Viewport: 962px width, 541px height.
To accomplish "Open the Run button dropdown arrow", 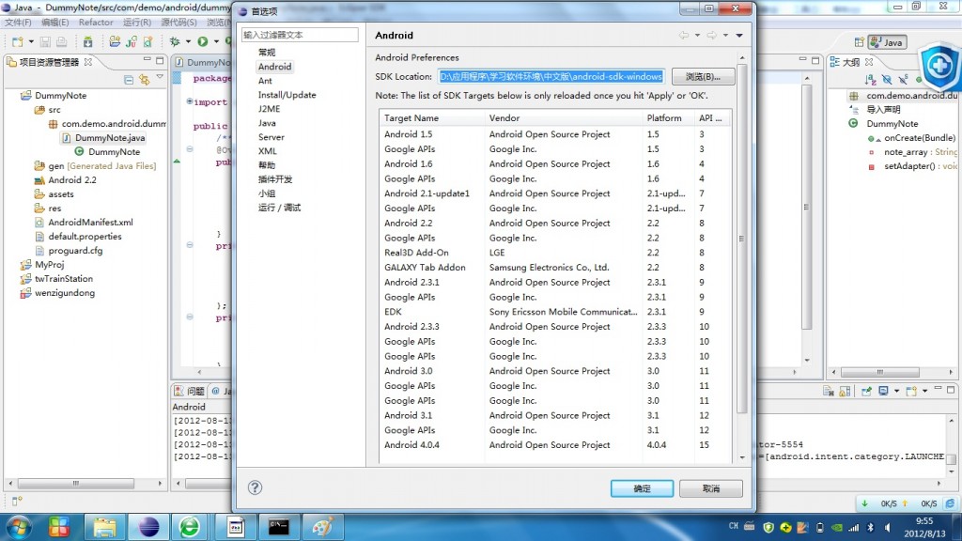I will [215, 42].
